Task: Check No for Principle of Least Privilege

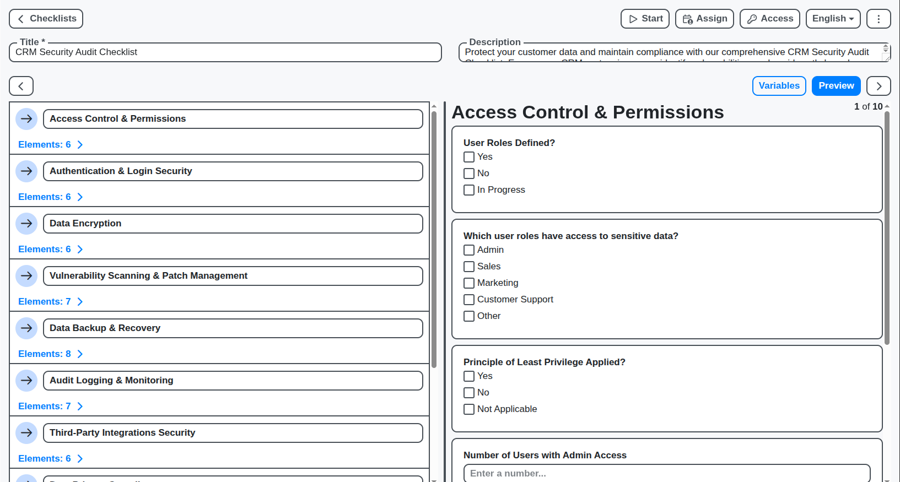Action: (469, 393)
